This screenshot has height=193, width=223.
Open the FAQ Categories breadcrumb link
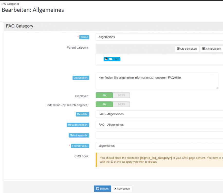coord(10,4)
